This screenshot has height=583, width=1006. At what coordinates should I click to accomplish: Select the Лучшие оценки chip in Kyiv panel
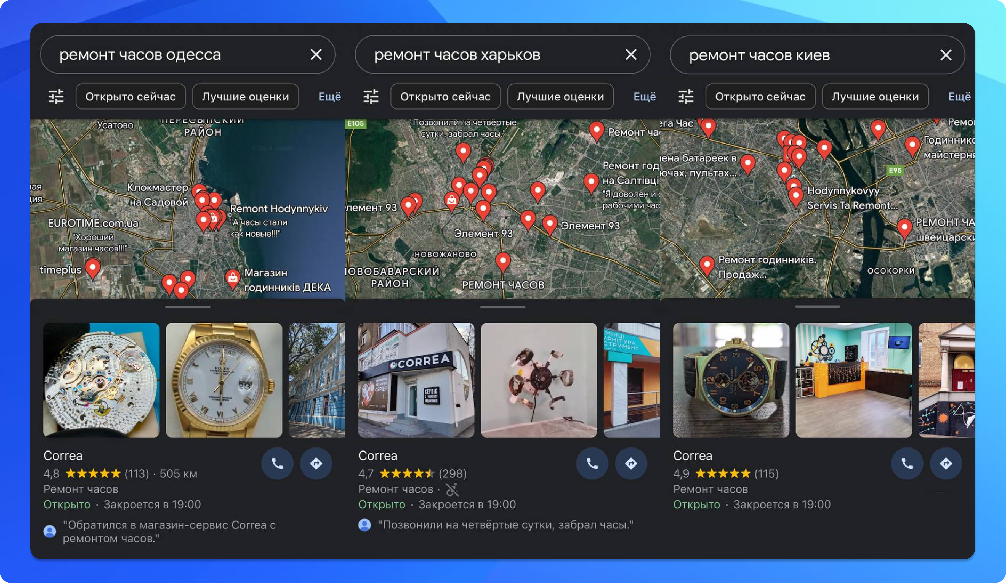(875, 97)
